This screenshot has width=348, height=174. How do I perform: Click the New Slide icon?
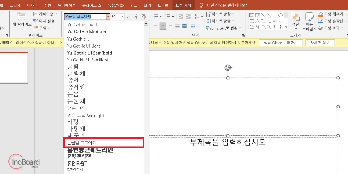click(22, 16)
